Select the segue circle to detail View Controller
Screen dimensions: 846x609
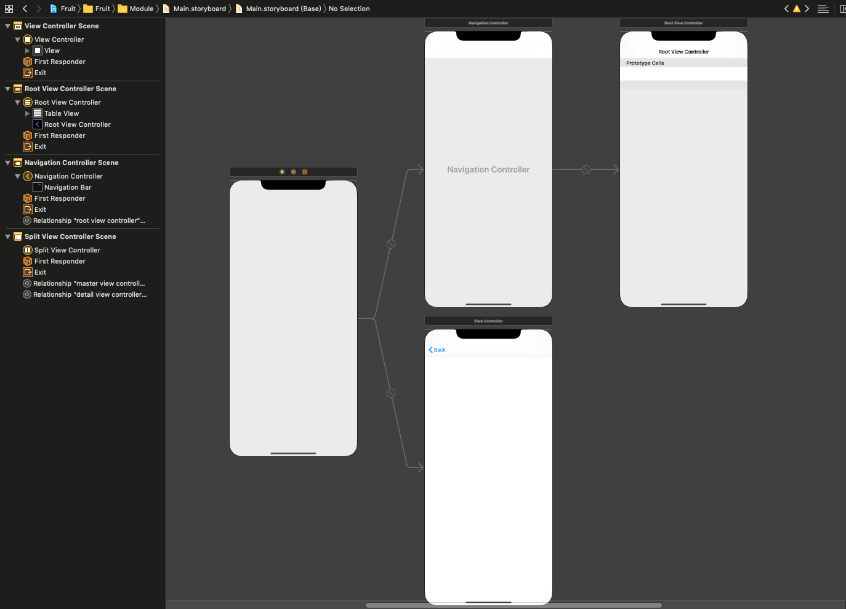click(390, 393)
